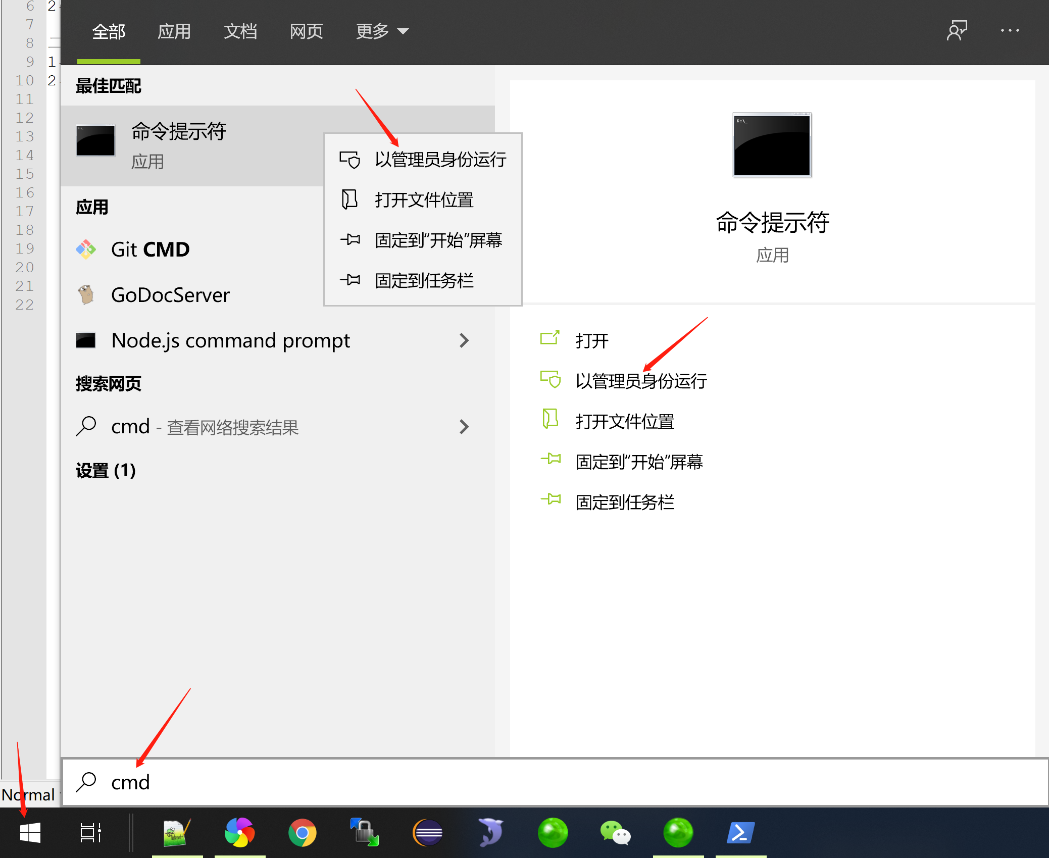The image size is (1049, 858).
Task: Open the three-dot options menu
Action: point(1010,31)
